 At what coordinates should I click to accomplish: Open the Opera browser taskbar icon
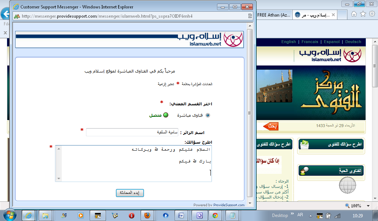tap(132, 215)
